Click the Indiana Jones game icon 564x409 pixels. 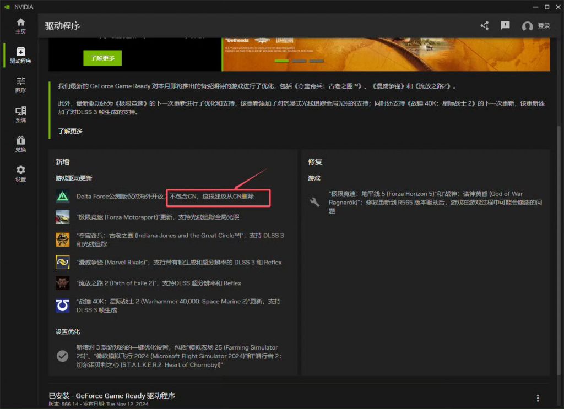[62, 239]
